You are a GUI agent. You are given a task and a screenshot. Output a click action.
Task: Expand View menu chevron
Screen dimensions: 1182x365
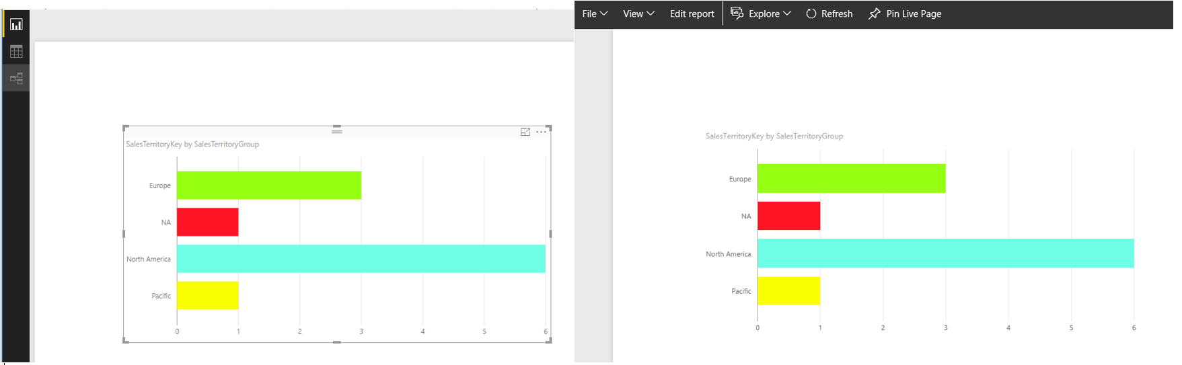click(651, 13)
